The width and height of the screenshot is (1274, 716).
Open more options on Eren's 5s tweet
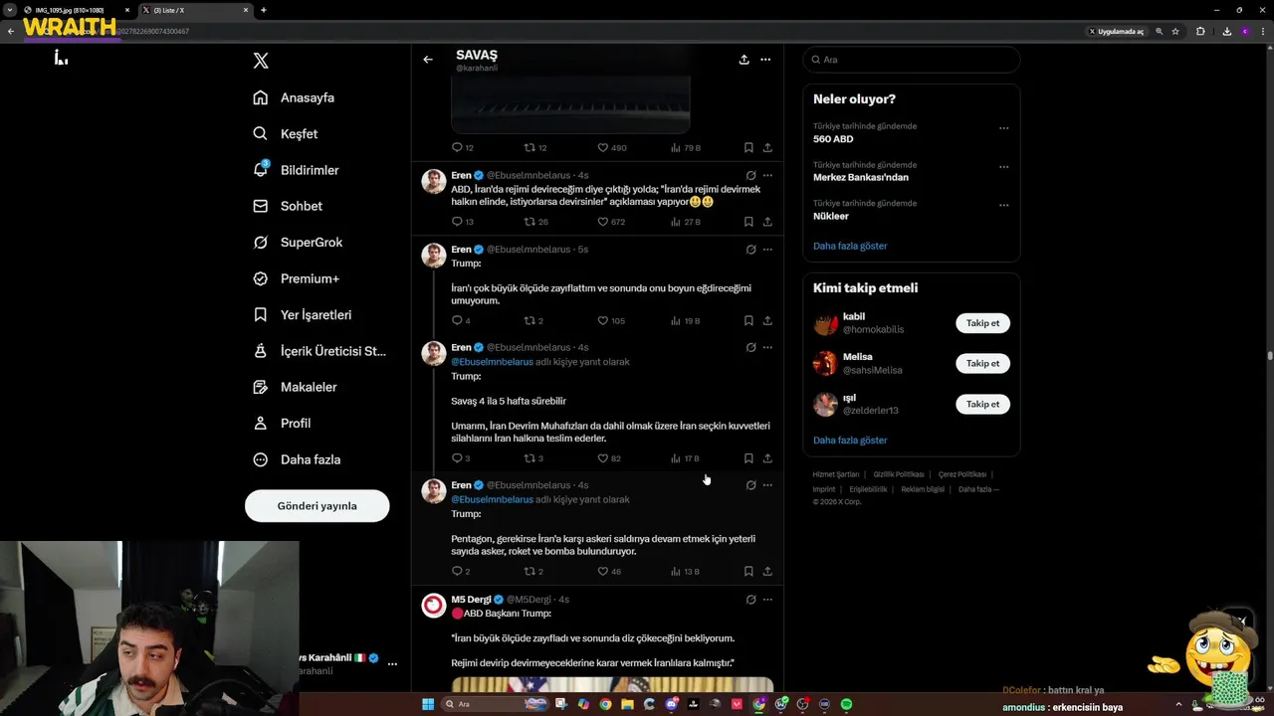[767, 250]
